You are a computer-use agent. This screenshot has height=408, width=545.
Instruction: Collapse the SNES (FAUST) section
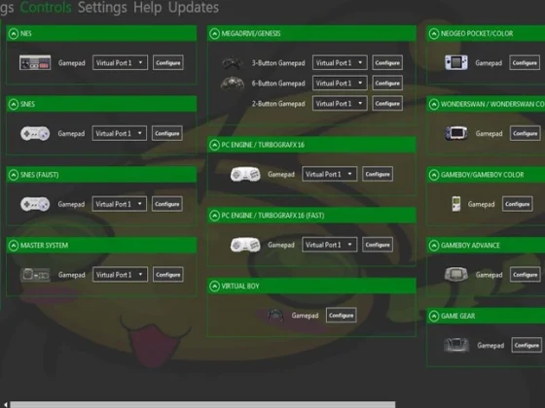(14, 175)
